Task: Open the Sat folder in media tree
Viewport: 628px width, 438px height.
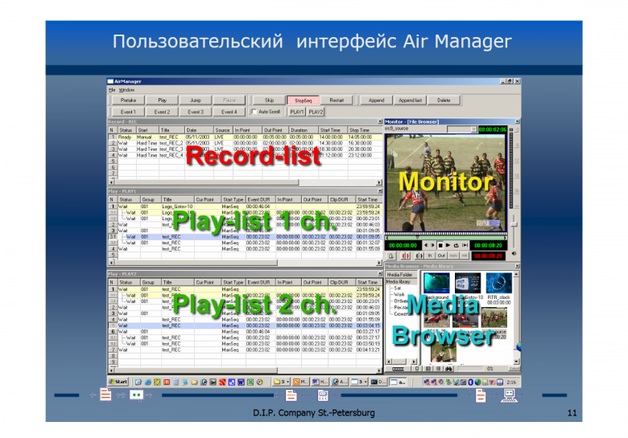Action: point(397,289)
